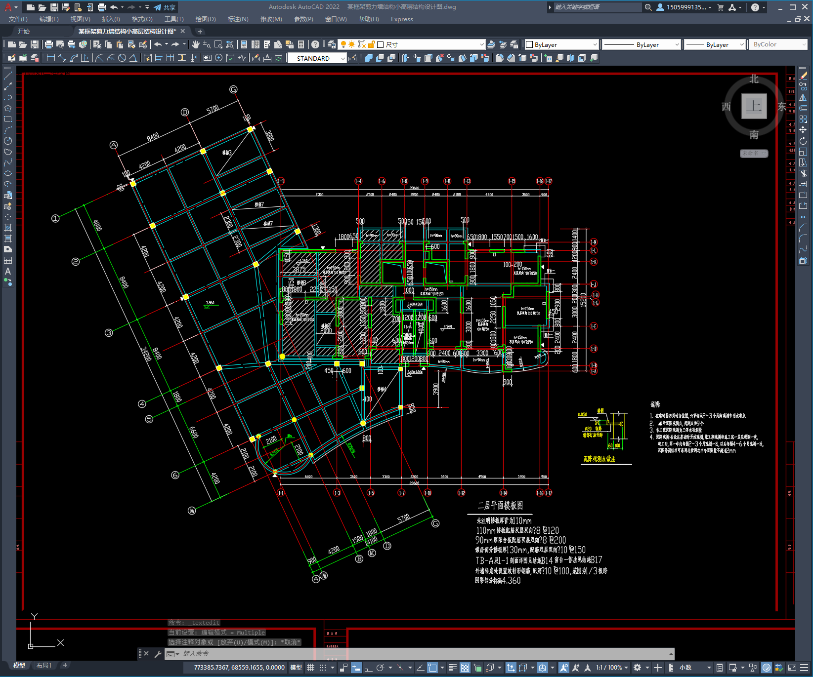Click the 共享 share button
Image resolution: width=813 pixels, height=677 pixels.
coord(165,7)
